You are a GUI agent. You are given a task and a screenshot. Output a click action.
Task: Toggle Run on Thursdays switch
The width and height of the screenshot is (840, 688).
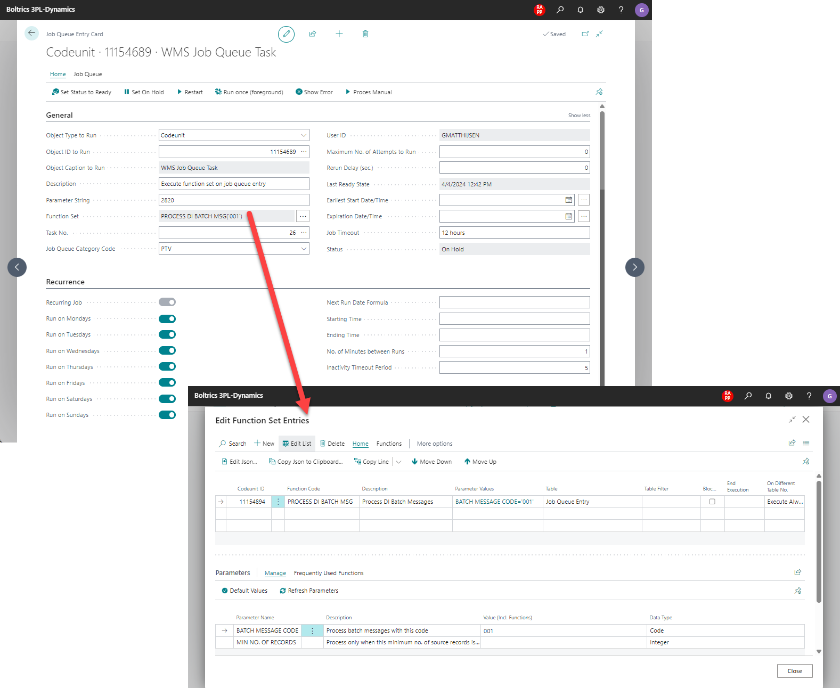167,366
